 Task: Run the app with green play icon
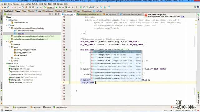click(x=56, y=7)
